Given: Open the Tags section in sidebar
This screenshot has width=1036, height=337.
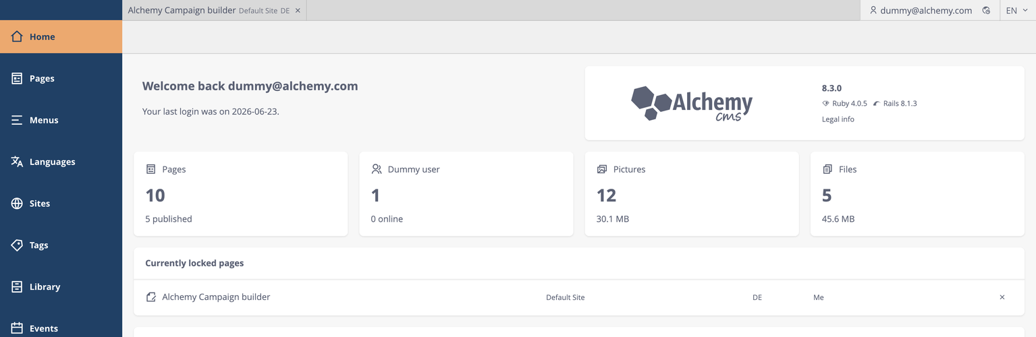Looking at the screenshot, I should tap(61, 245).
